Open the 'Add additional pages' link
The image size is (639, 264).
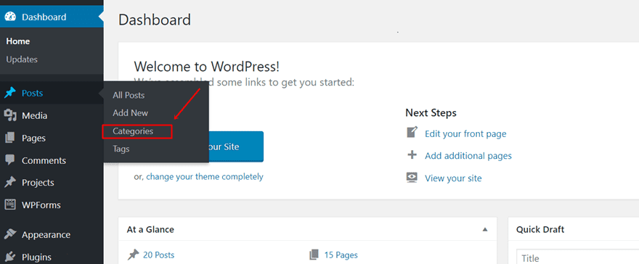tap(468, 156)
